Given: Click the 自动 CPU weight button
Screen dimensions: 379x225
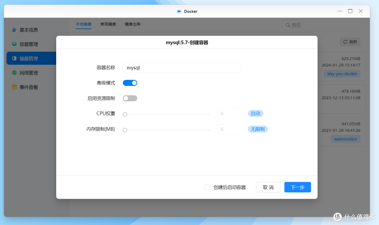Looking at the screenshot, I should [255, 114].
